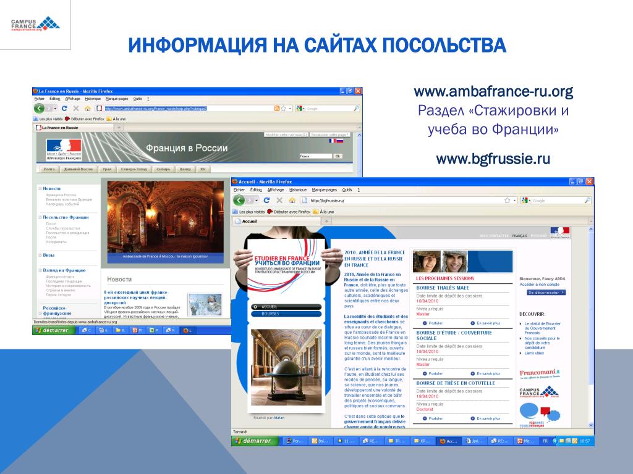Image resolution: width=633 pixels, height=474 pixels.
Task: Open the home page in La France en Russie window
Action: point(88,109)
